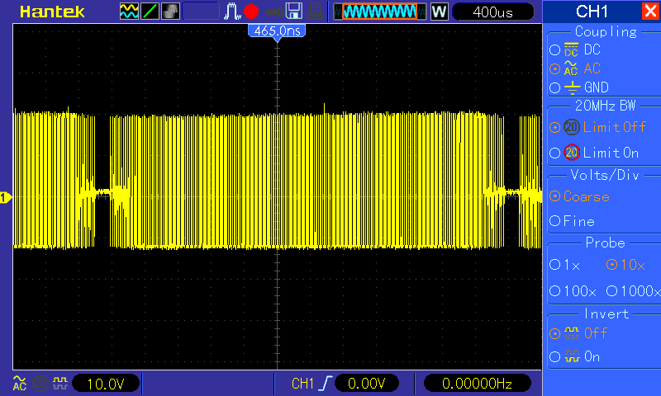Click the waveform memory overview bar
Screen dimensions: 661x396
point(380,12)
